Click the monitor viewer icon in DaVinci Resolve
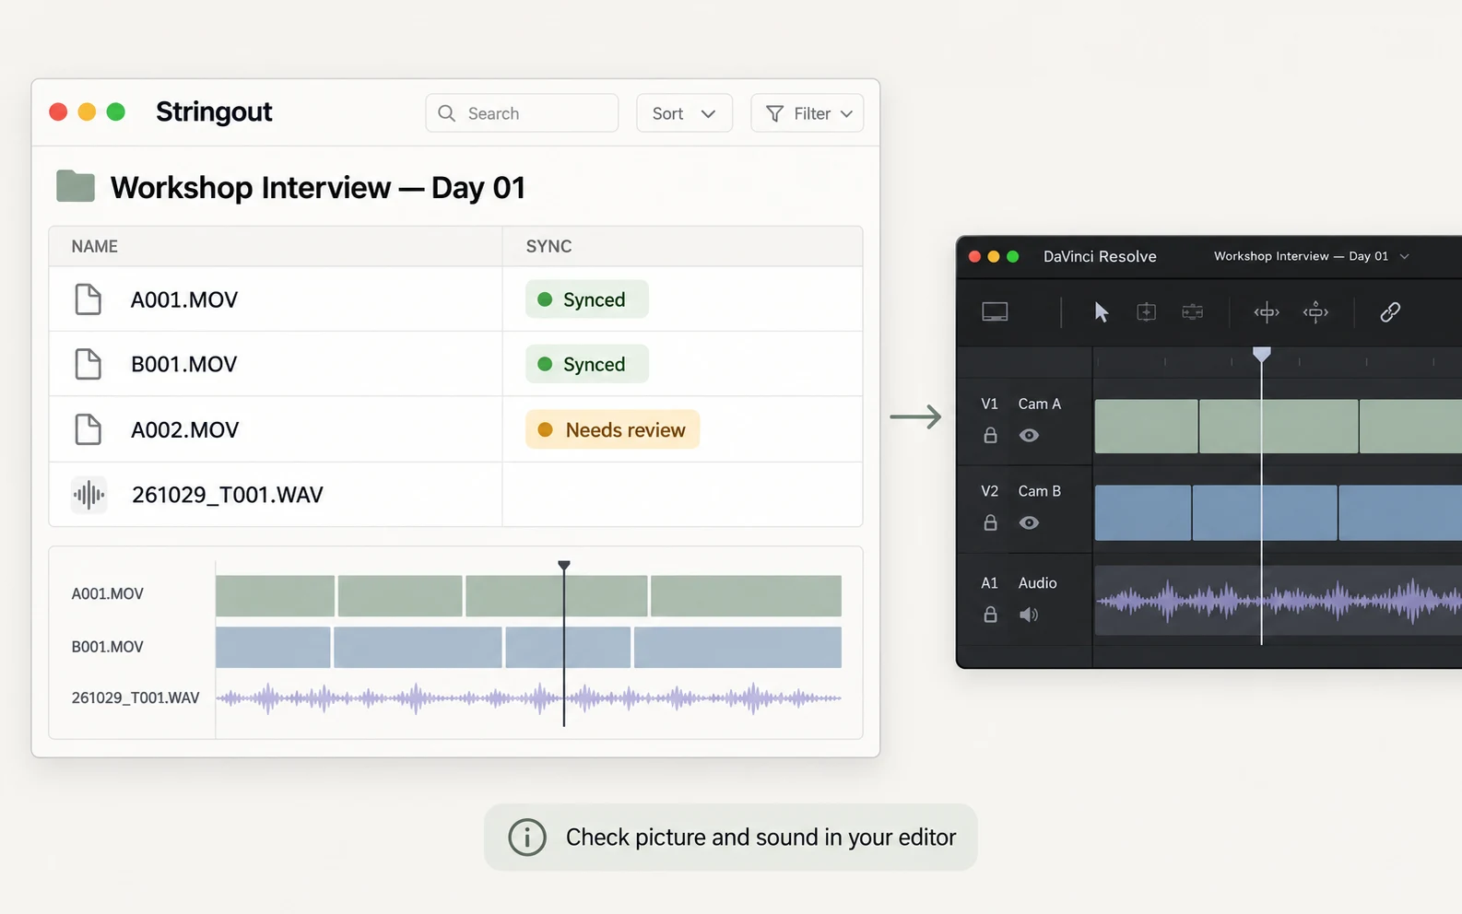Image resolution: width=1462 pixels, height=914 pixels. point(995,312)
